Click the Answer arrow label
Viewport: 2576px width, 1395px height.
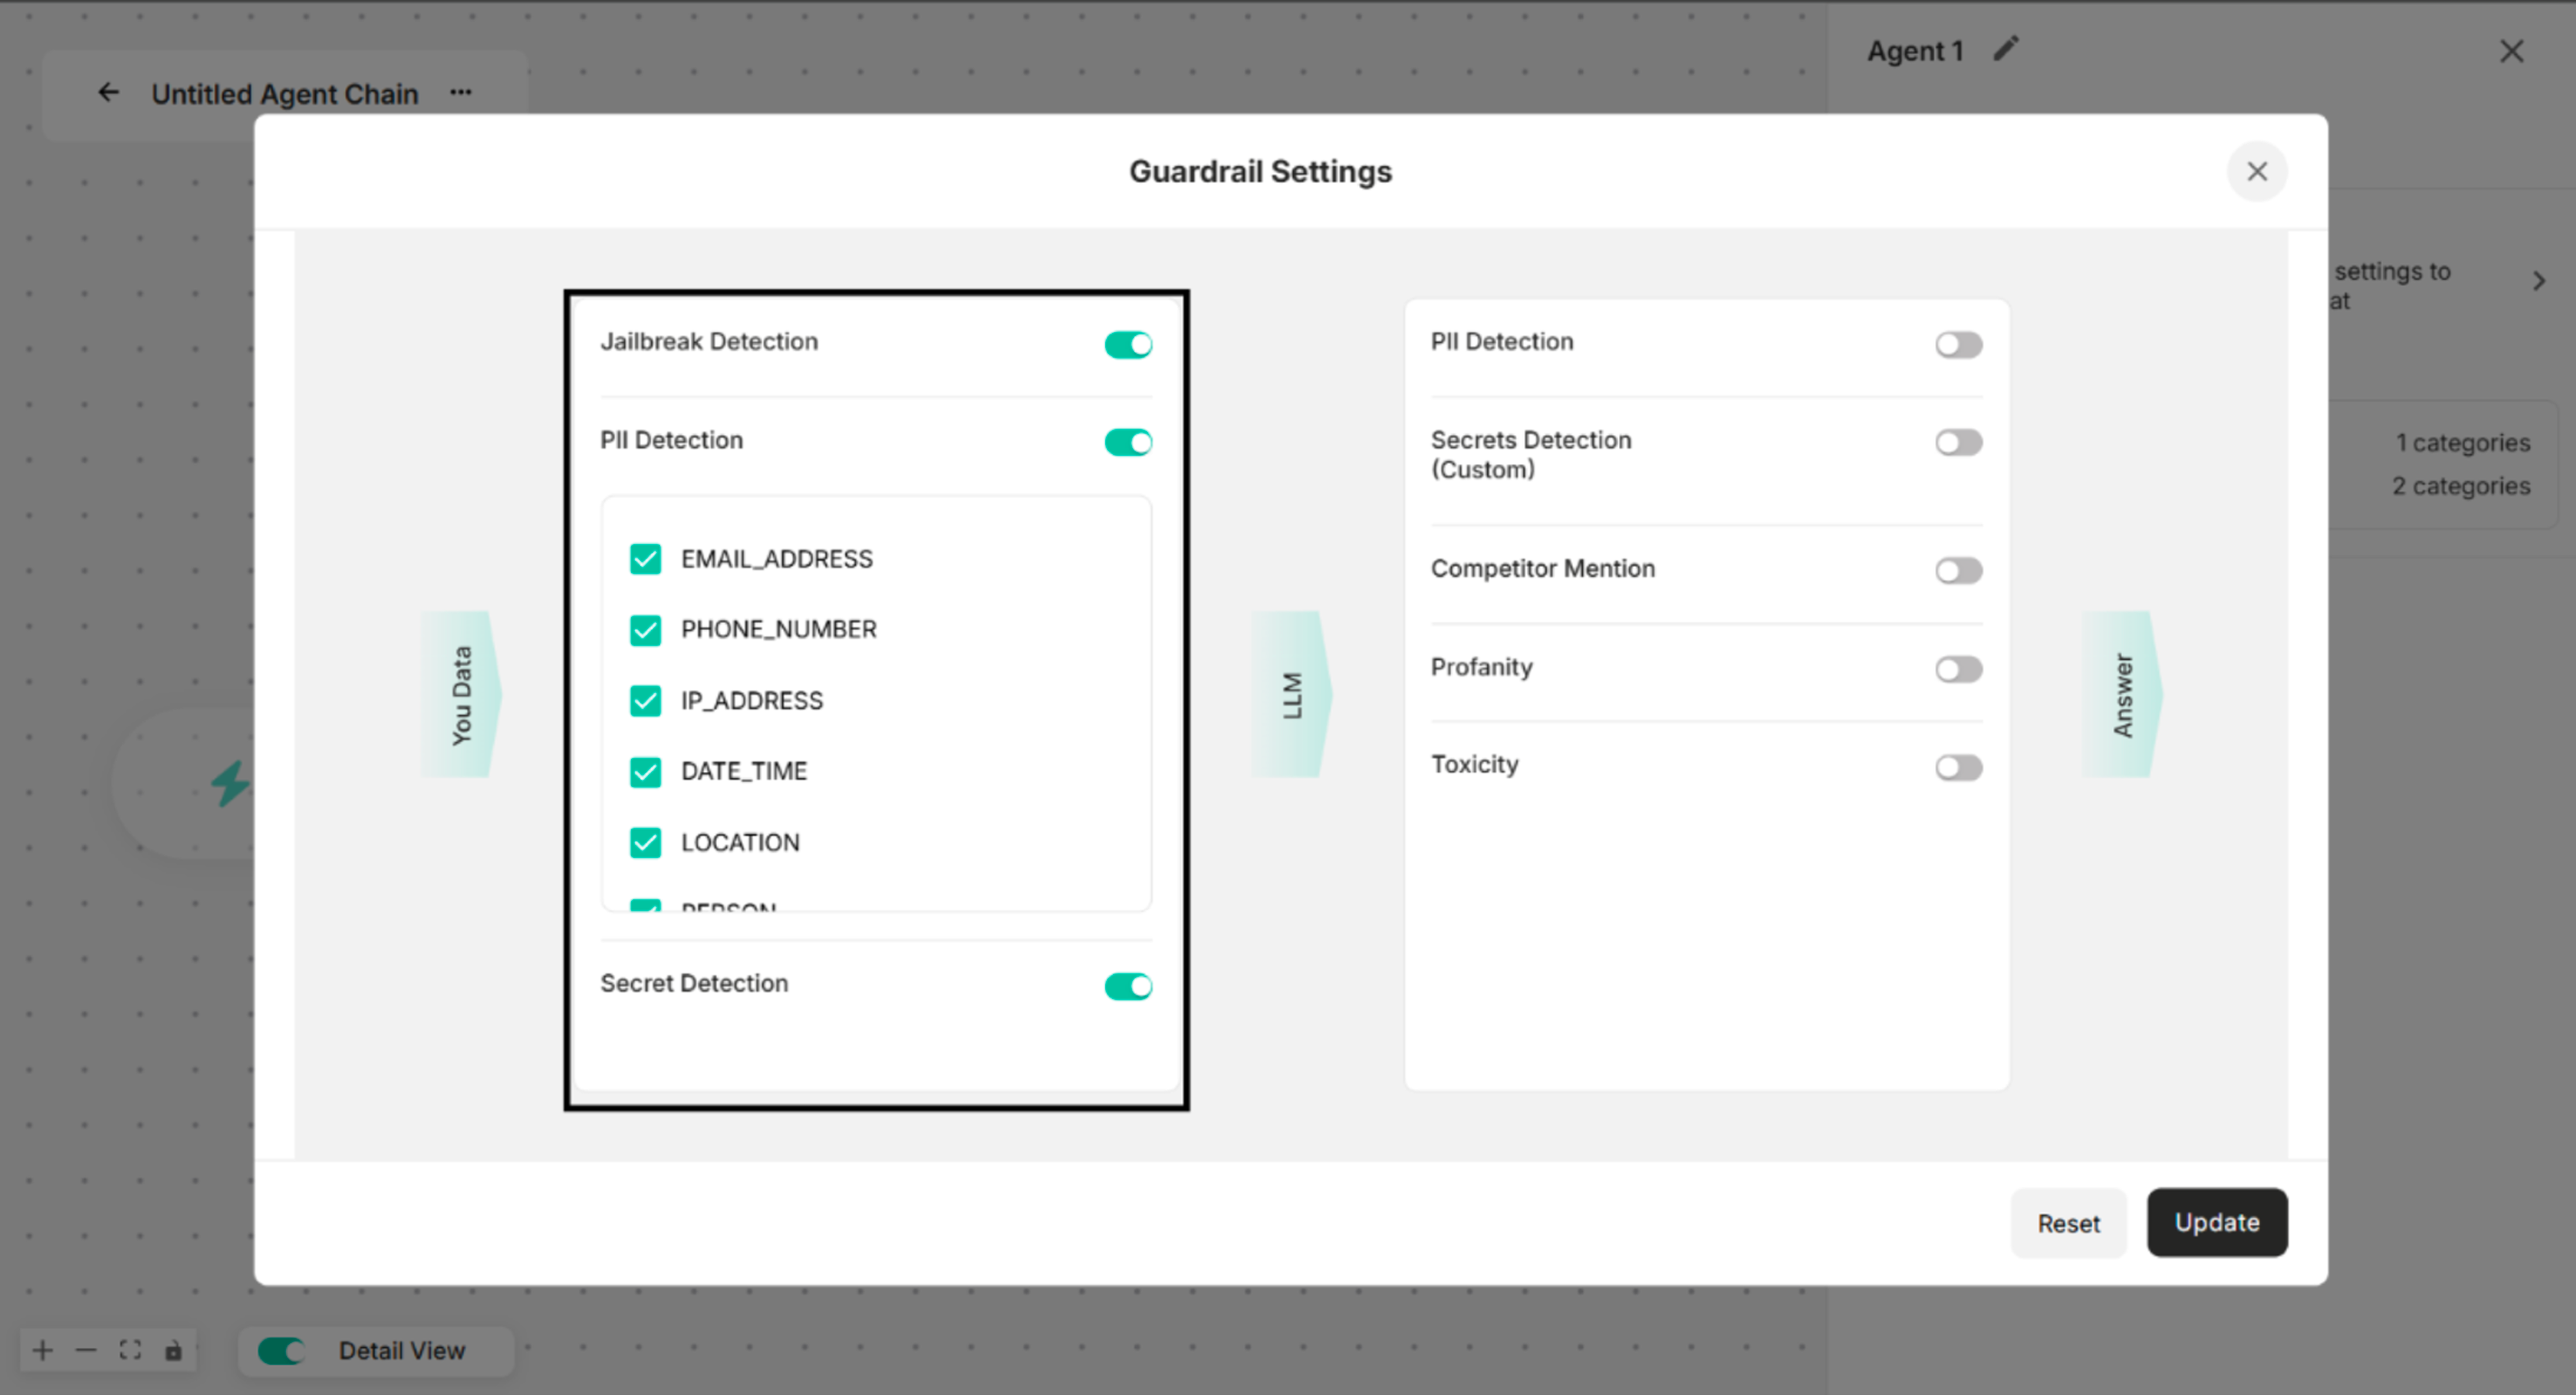pos(2122,695)
